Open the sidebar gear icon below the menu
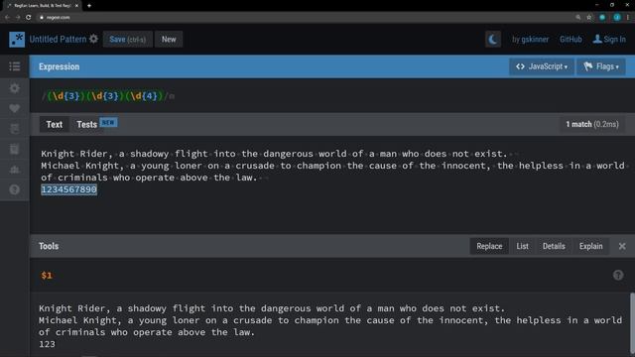Screen dimensions: 635x357 click(x=15, y=88)
